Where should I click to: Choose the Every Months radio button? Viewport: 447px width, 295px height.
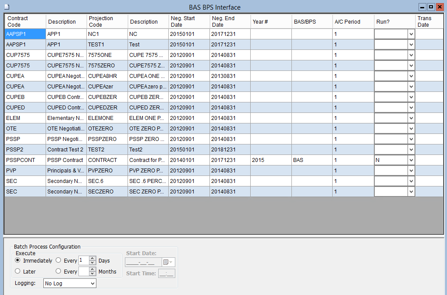click(x=58, y=271)
